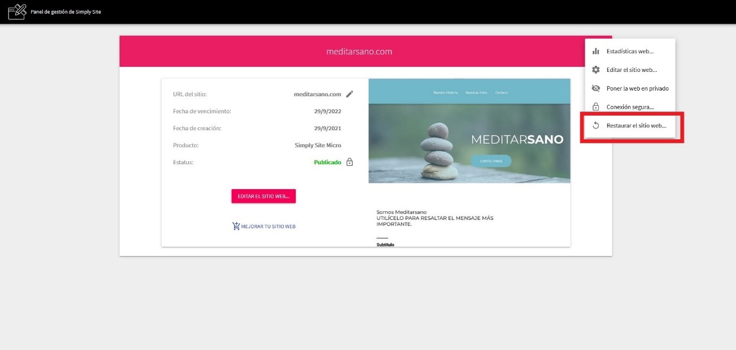Viewport: 736px width, 350px height.
Task: Click Panel de gestión de Simply Site title
Action: coord(66,12)
